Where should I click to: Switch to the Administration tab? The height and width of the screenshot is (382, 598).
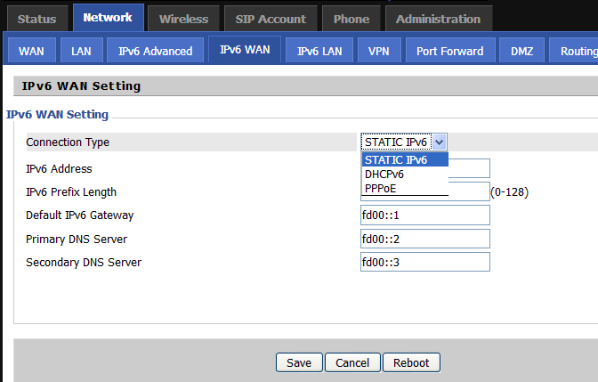pyautogui.click(x=438, y=19)
